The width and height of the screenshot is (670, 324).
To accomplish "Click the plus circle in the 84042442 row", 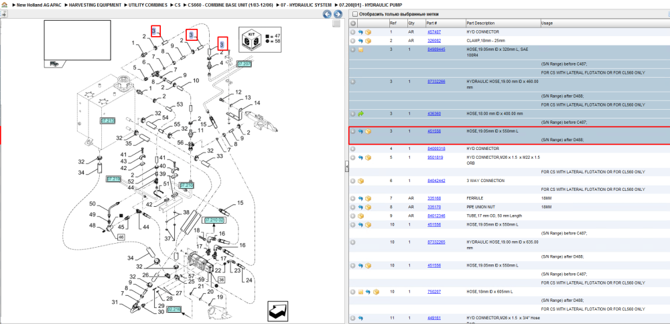I will click(x=352, y=181).
